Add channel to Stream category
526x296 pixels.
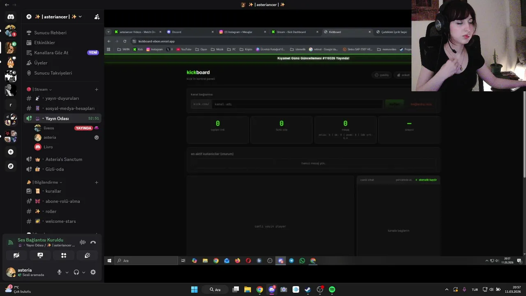97,89
